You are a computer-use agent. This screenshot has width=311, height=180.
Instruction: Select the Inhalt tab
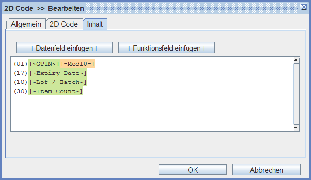coord(95,24)
